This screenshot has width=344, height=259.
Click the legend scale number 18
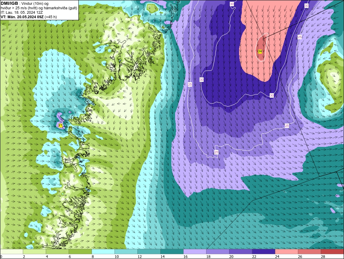pos(208,257)
